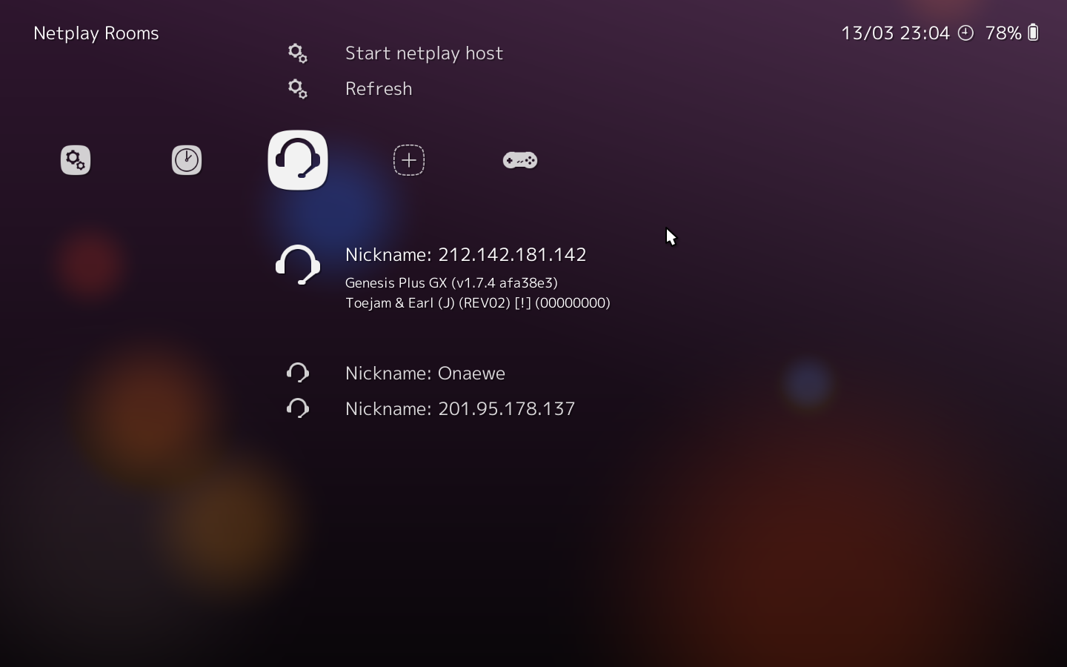Open the game controller playlist tab
The height and width of the screenshot is (667, 1067).
tap(520, 160)
